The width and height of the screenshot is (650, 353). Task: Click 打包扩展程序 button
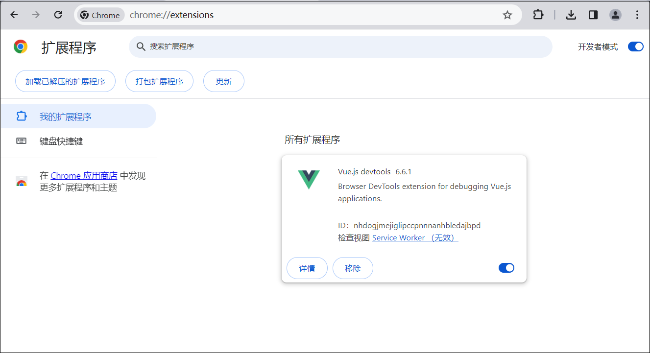click(159, 81)
